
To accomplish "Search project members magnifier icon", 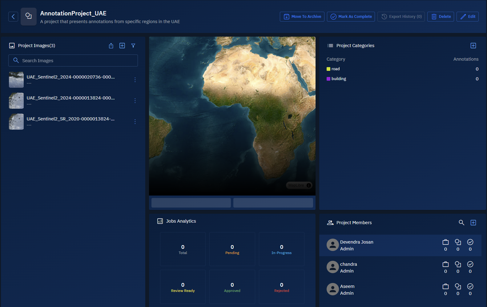I will (x=461, y=223).
